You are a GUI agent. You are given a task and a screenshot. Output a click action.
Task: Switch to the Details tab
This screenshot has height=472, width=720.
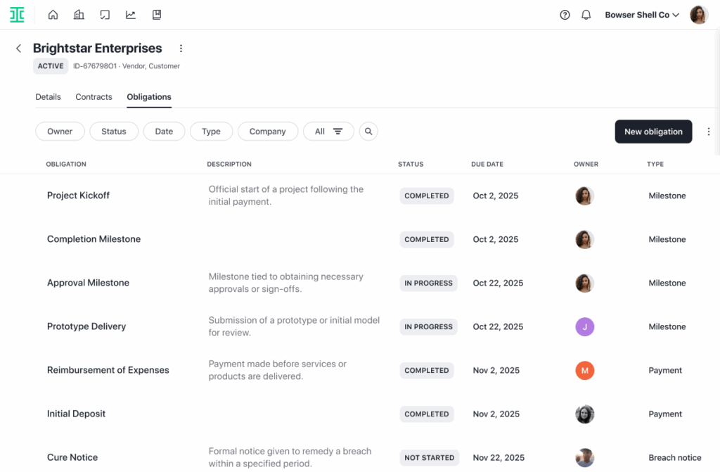[x=48, y=97]
